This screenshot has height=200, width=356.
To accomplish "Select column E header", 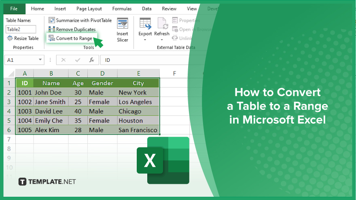I will coord(138,74).
